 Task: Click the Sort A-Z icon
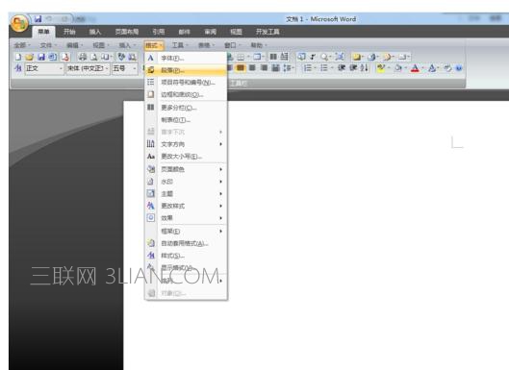365,68
